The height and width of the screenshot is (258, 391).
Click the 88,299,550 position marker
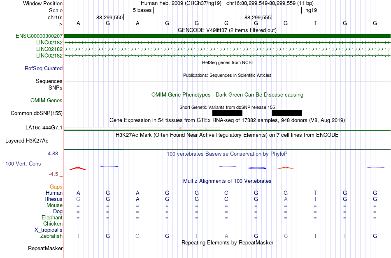pos(109,17)
